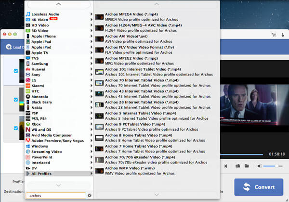Expand the Avid Media Composer submenu arrow
The height and width of the screenshot is (202, 289).
click(x=91, y=135)
